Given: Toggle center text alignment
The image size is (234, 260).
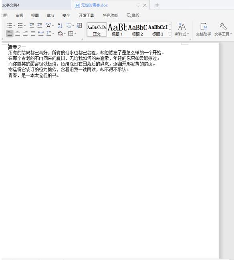Looking at the screenshot, I should point(18,34).
